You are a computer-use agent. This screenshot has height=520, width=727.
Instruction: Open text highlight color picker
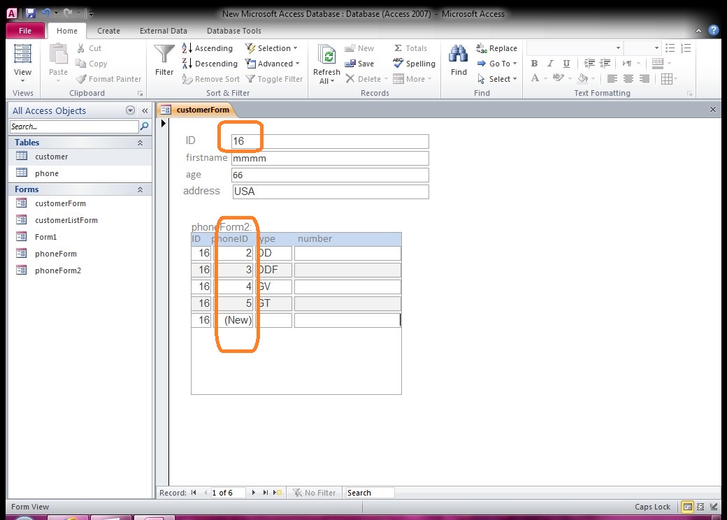tap(562, 78)
